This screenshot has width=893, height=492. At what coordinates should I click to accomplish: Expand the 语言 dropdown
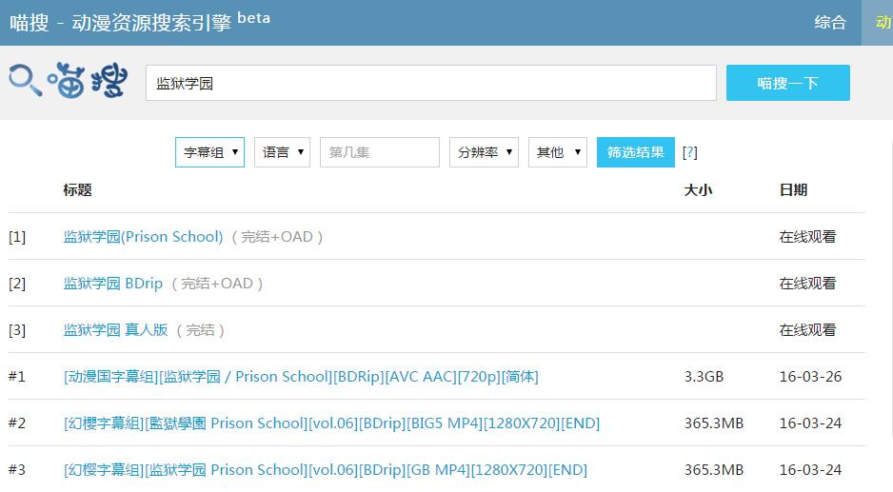coord(282,152)
